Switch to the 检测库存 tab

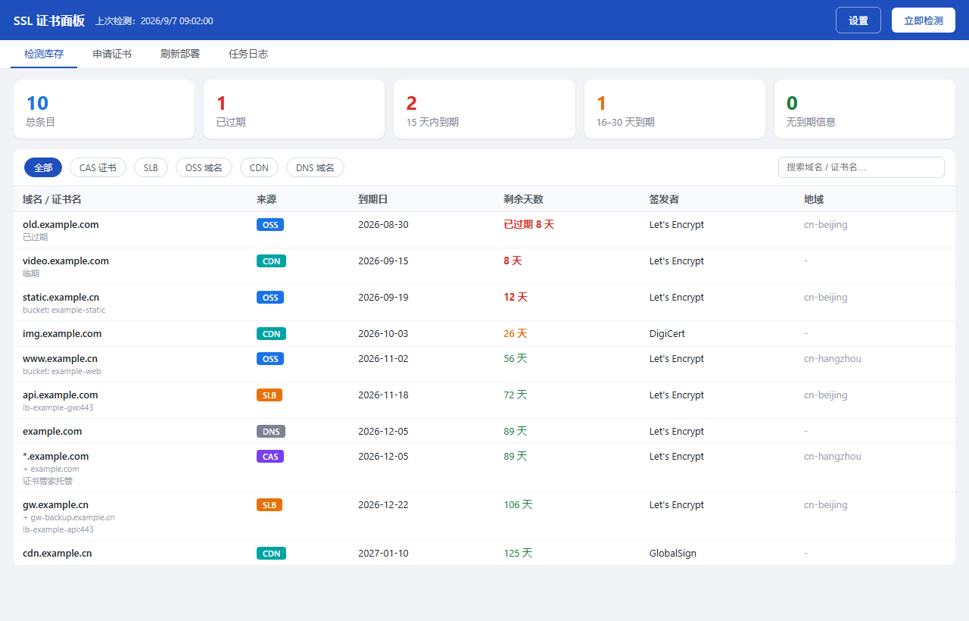pyautogui.click(x=44, y=54)
